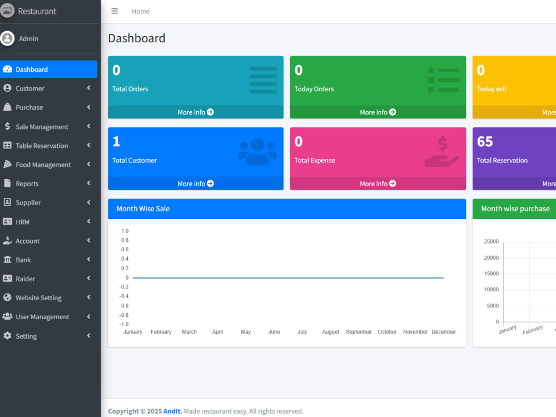Click the list icon on Total Orders card

pos(263,80)
